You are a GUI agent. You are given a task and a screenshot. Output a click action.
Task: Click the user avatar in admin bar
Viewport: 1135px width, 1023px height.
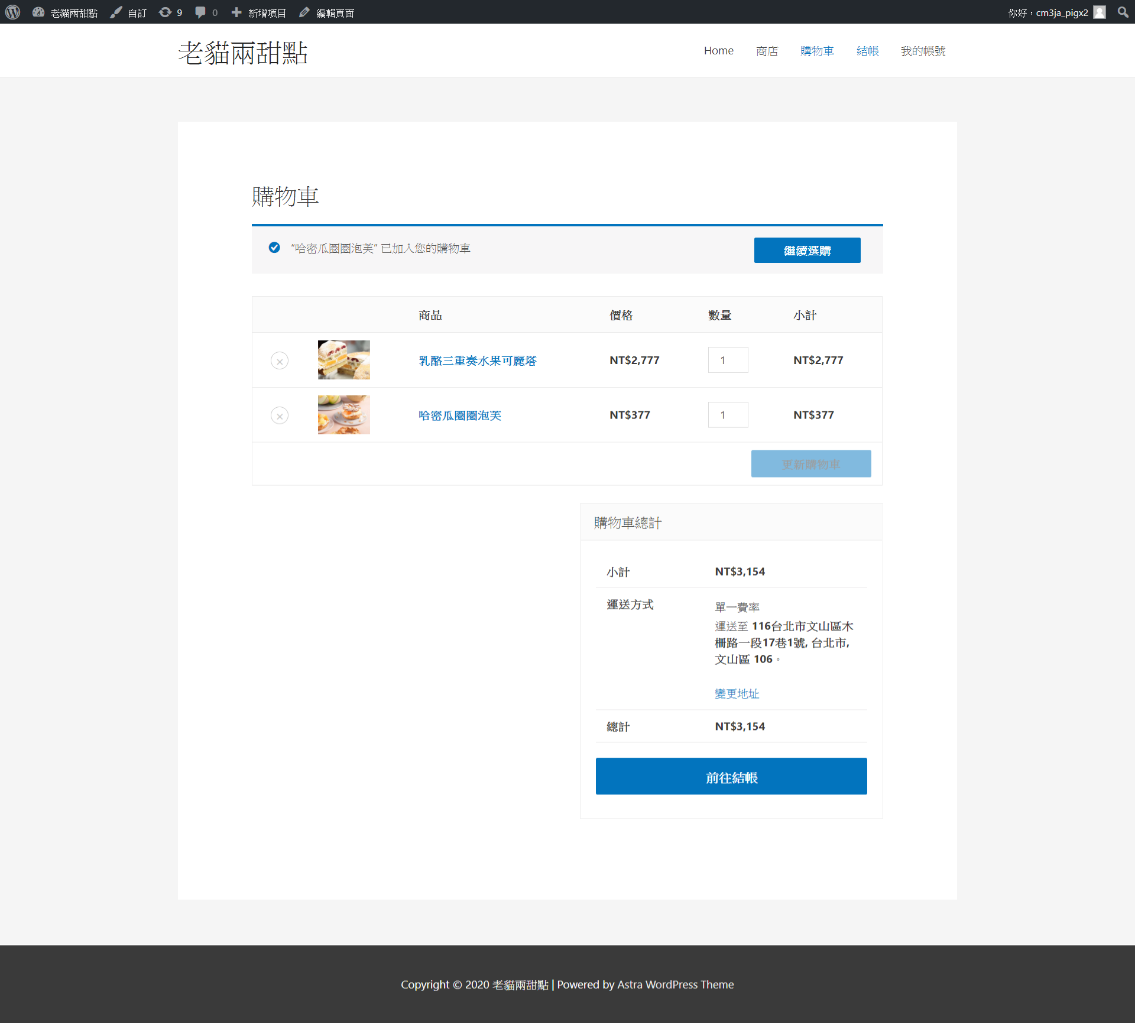coord(1100,12)
